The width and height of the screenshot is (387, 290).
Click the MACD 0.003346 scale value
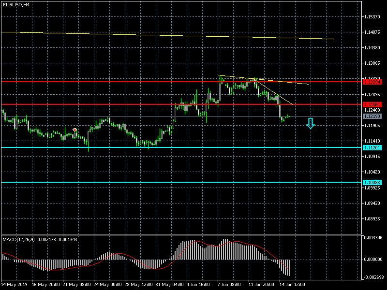click(x=373, y=238)
